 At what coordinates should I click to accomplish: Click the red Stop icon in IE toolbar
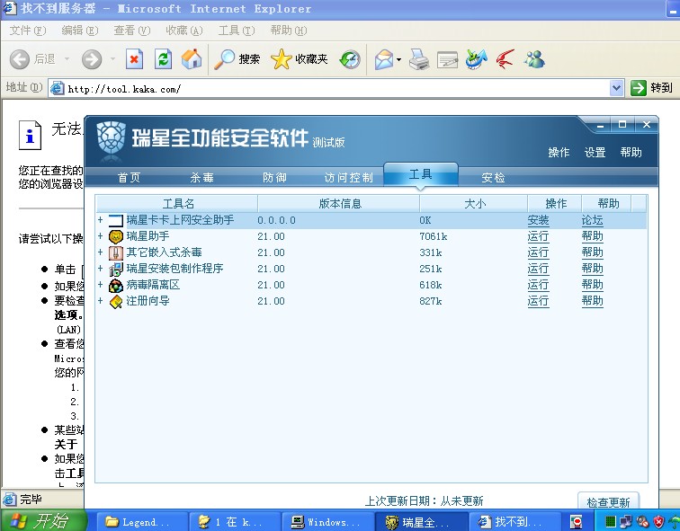point(134,59)
